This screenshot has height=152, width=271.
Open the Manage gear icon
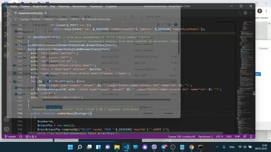tap(6, 129)
